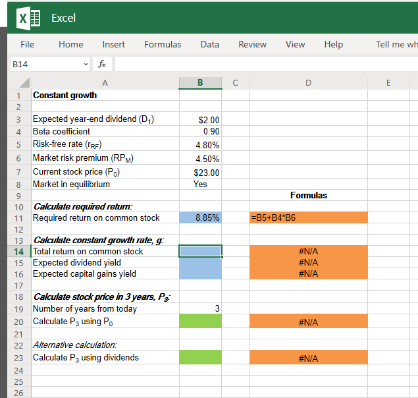Select market risk premium value 4.50%
The height and width of the screenshot is (398, 418).
(x=200, y=158)
